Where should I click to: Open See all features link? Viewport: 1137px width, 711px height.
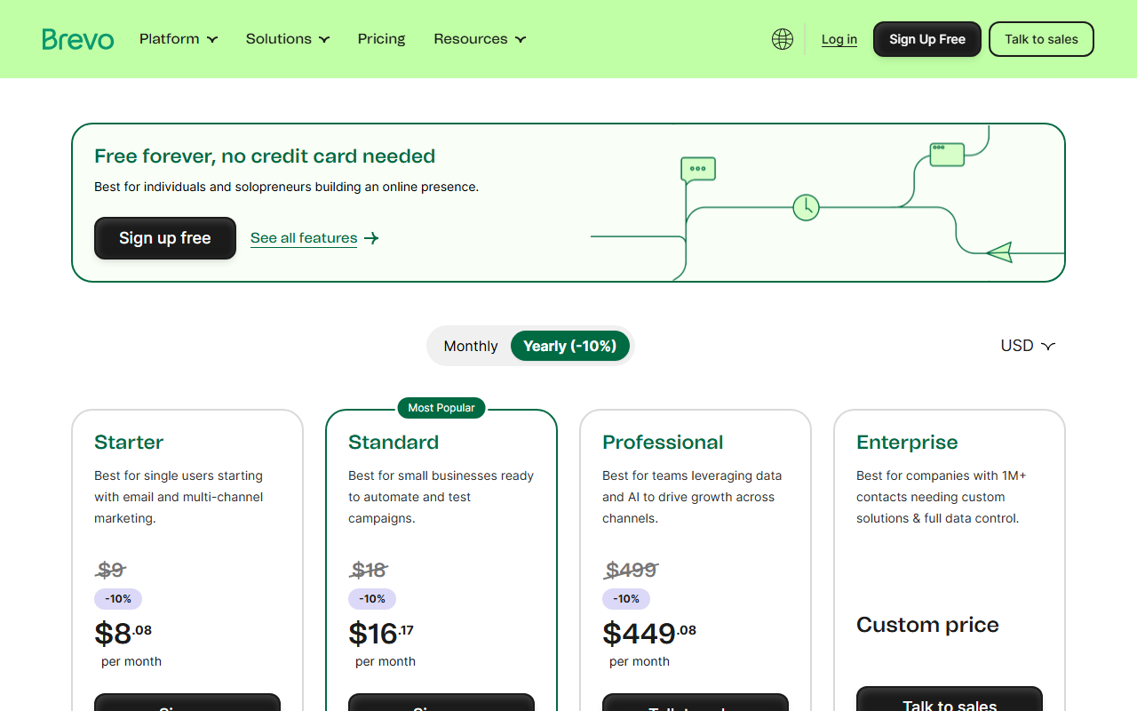pos(304,238)
